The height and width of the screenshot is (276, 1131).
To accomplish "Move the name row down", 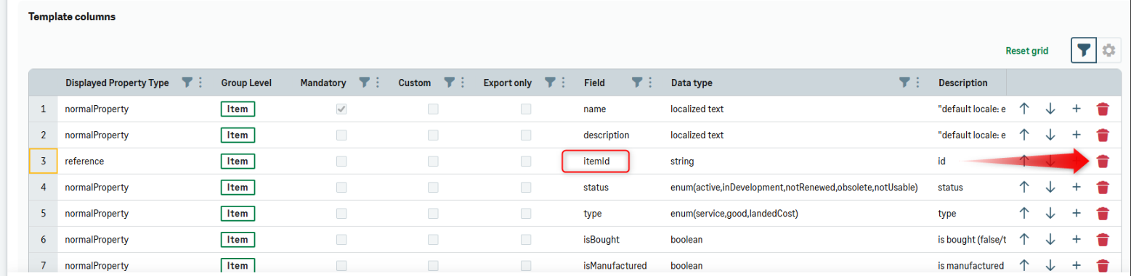I will tap(1050, 109).
